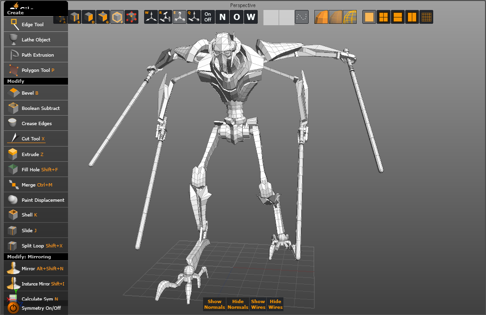Select the move manipulator W
Viewport: 486px width, 315px height.
(151, 17)
